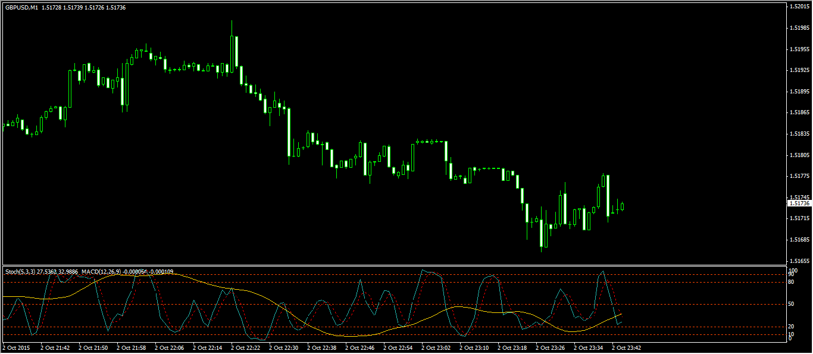813x354 pixels.
Task: Click the 2 Oct 23:42 time label
Action: click(627, 347)
